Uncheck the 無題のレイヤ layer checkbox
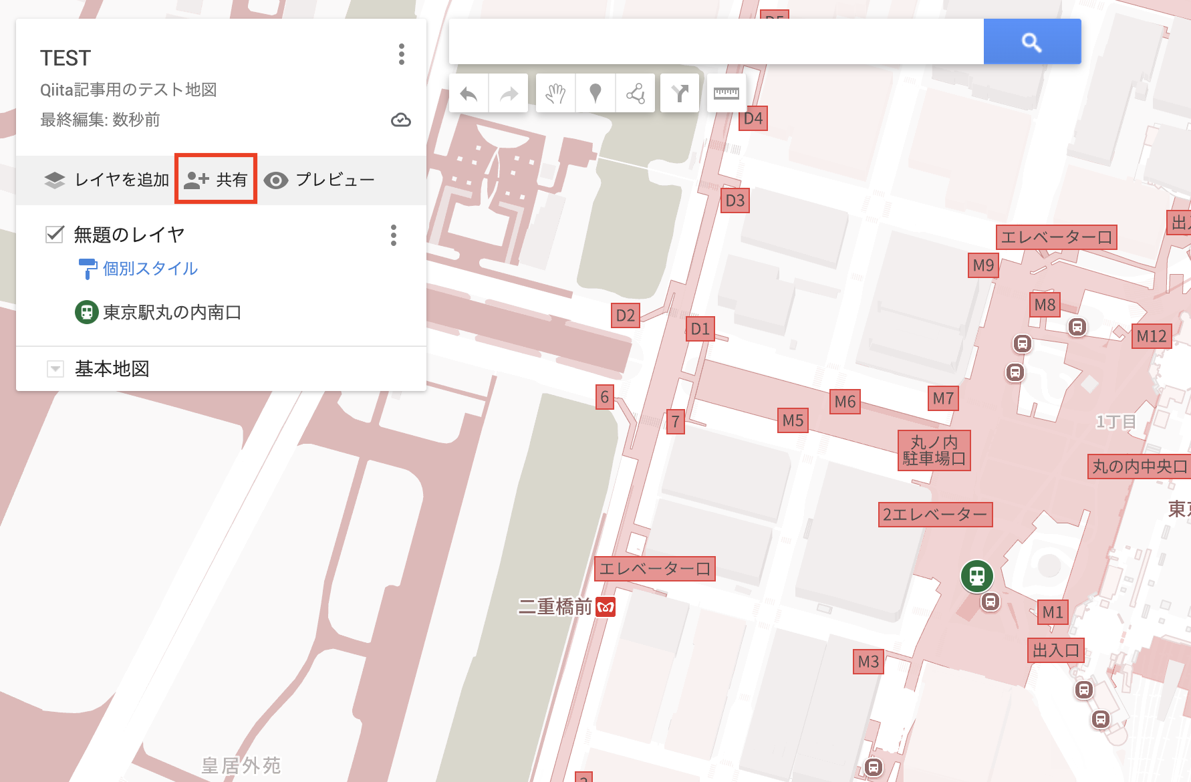Viewport: 1191px width, 782px height. pos(55,235)
